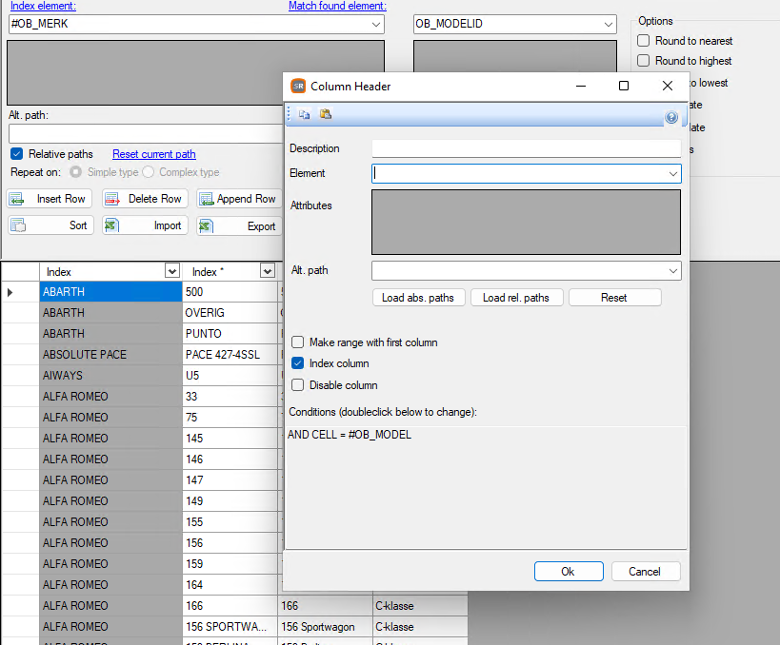This screenshot has height=645, width=780.
Task: Cancel the Column Header dialog
Action: pyautogui.click(x=645, y=572)
